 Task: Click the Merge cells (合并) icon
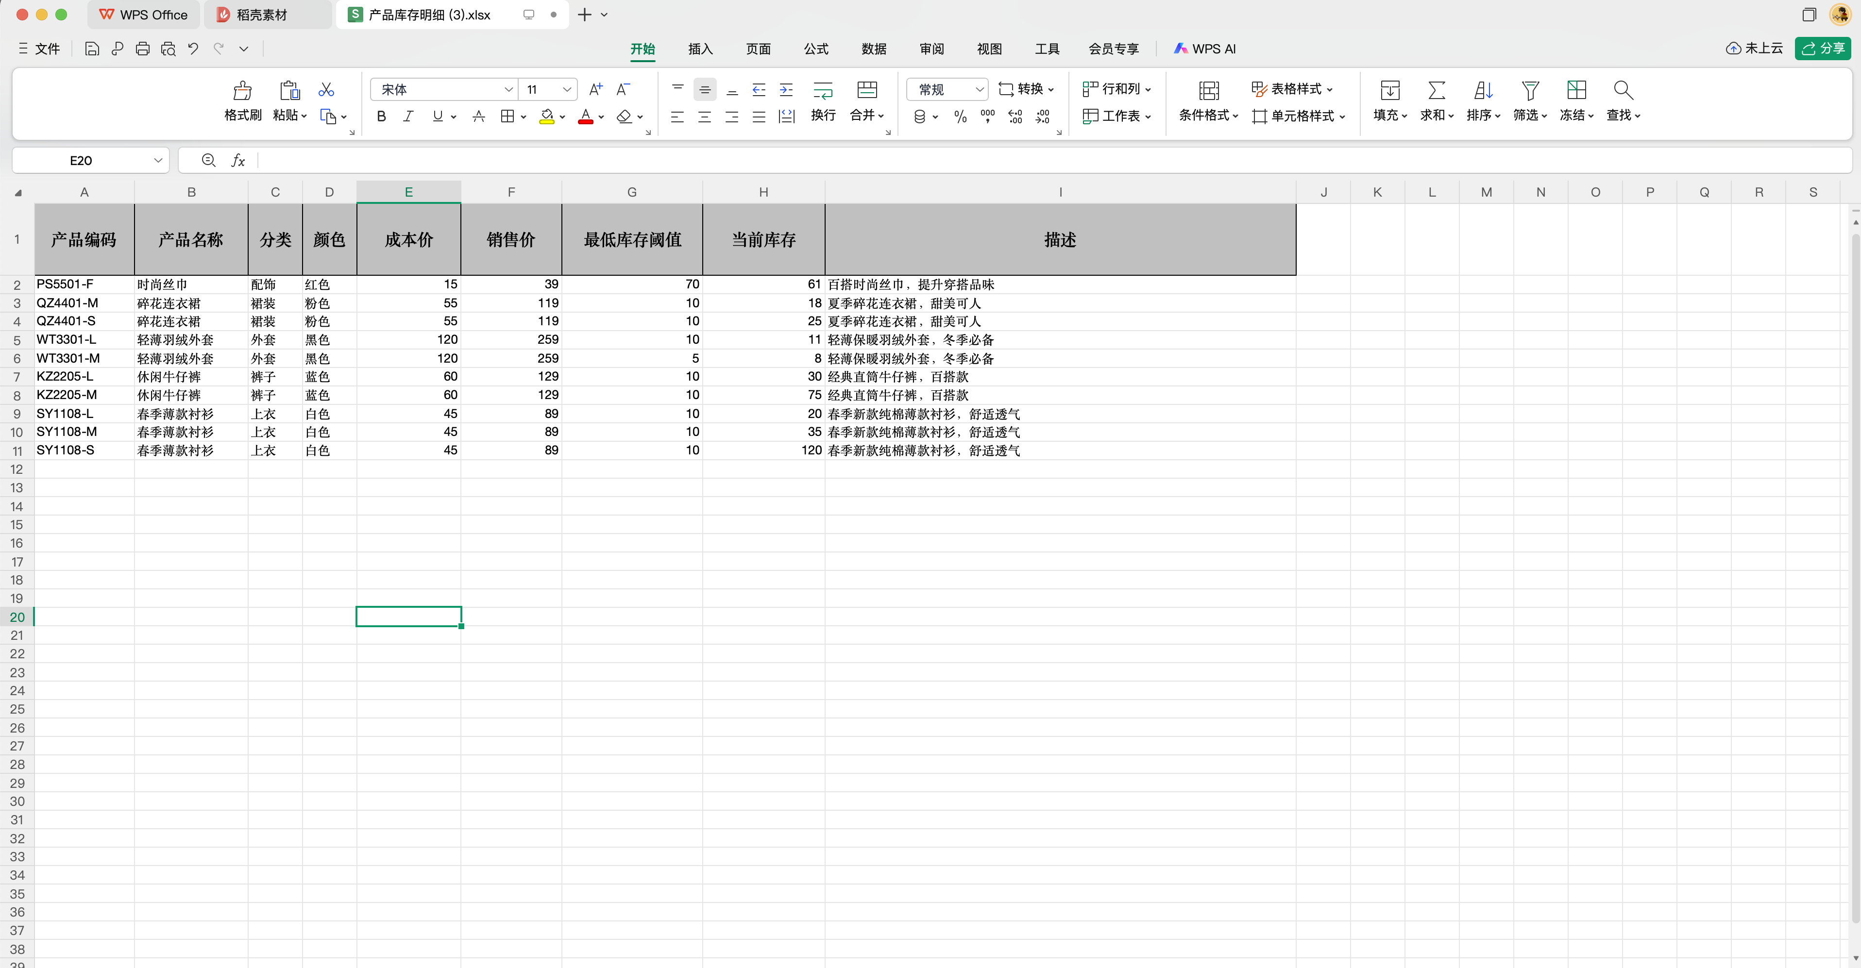866,90
